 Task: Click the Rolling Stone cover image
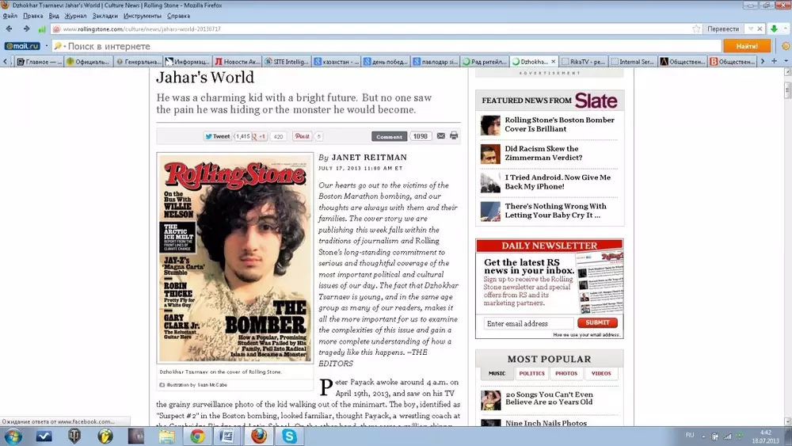[235, 258]
